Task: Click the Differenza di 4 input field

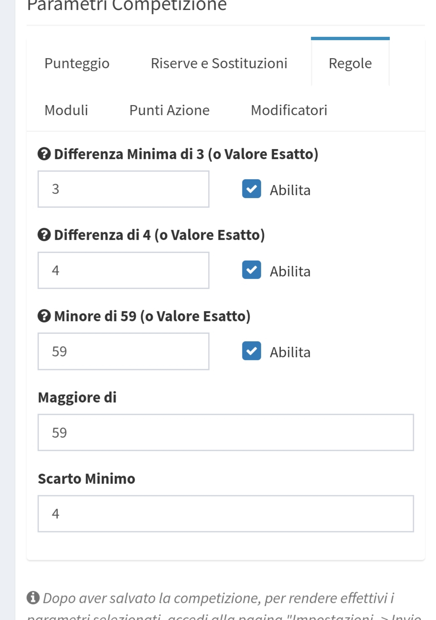Action: pyautogui.click(x=123, y=270)
